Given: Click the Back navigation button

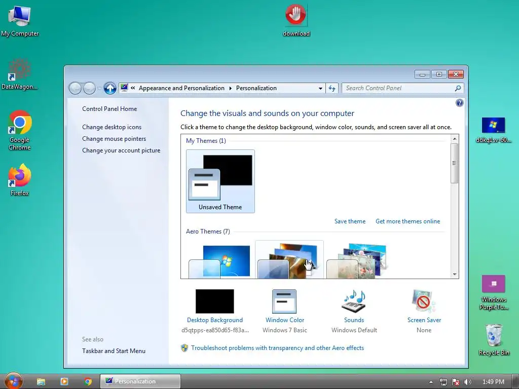Looking at the screenshot, I should point(75,88).
